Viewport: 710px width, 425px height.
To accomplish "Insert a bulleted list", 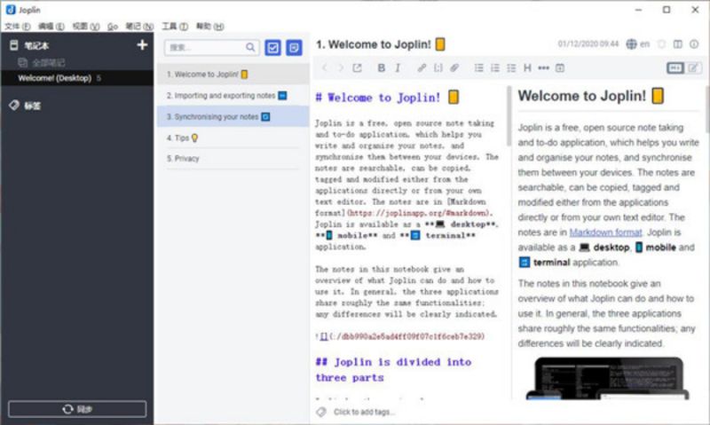I will click(x=478, y=68).
